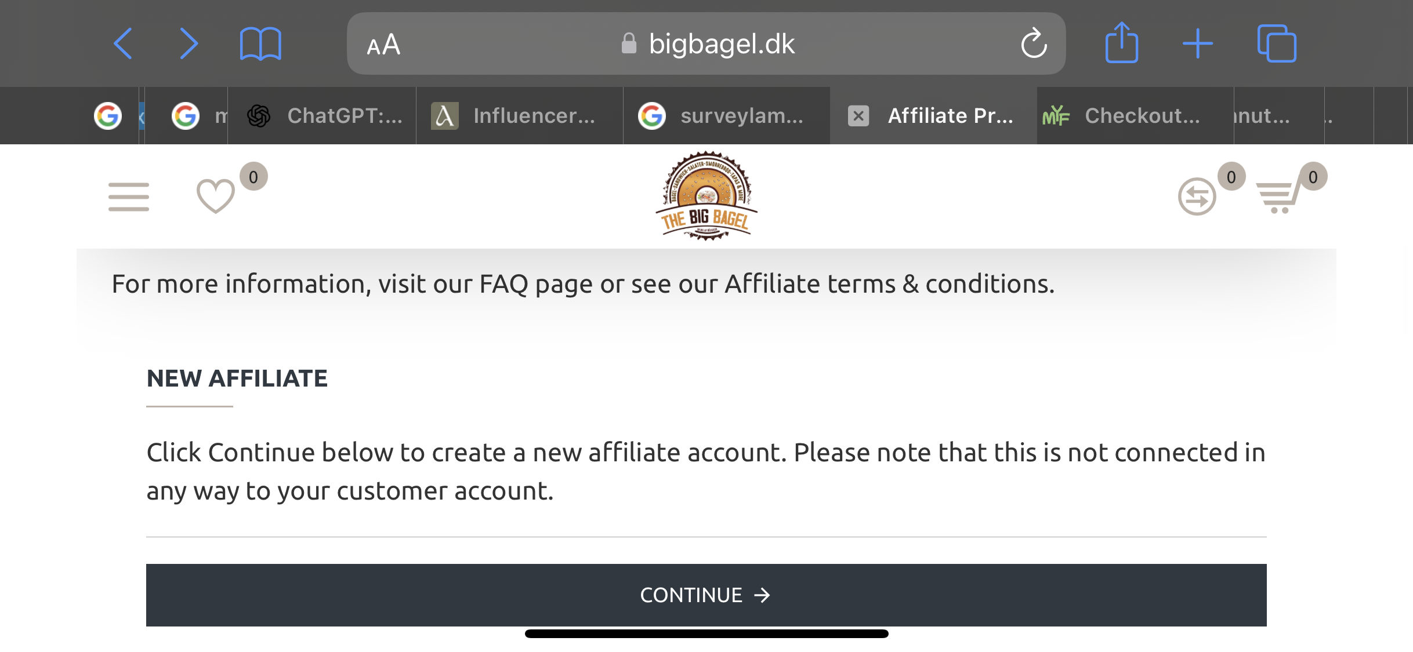Click The Big Bagel logo
Viewport: 1413px width, 652px height.
tap(706, 196)
